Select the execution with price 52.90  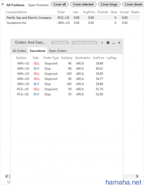pos(67,94)
